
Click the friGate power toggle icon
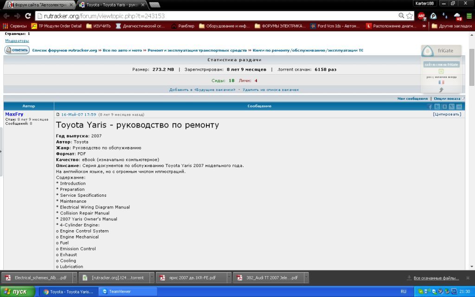point(441,71)
